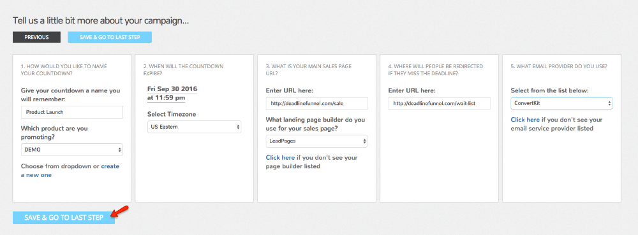Click the step 5 heading about email provider
The height and width of the screenshot is (235, 638).
[559, 66]
